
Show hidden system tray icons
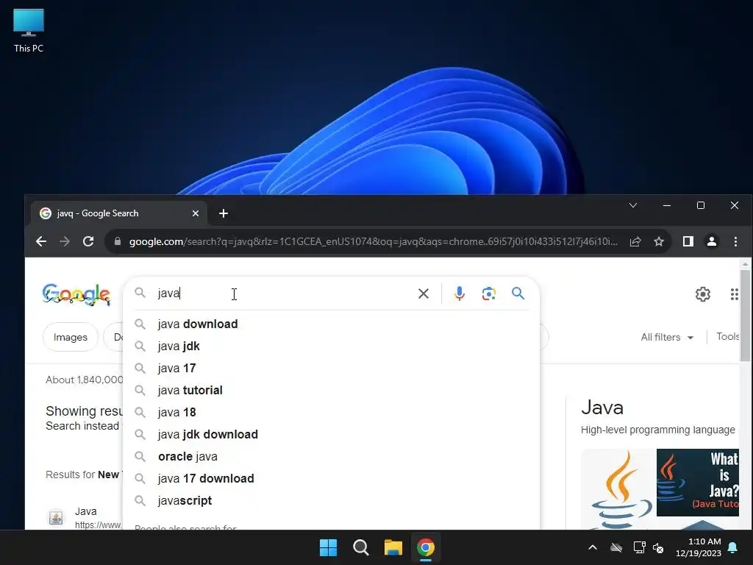point(593,547)
